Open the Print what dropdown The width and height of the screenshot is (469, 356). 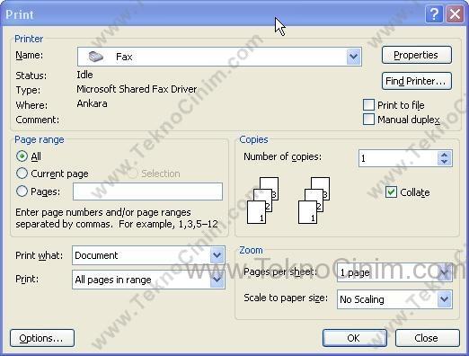(217, 255)
